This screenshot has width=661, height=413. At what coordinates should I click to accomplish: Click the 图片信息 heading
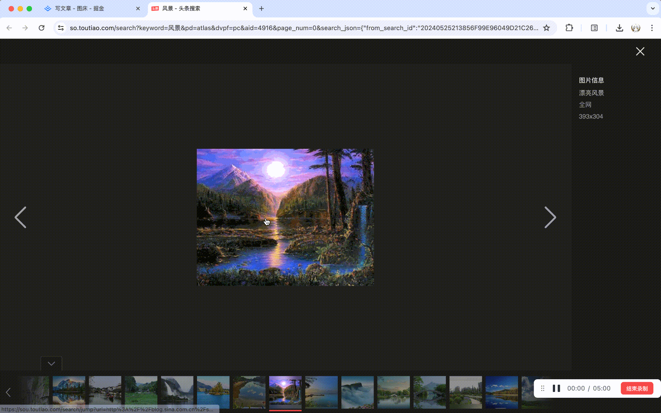pyautogui.click(x=591, y=80)
